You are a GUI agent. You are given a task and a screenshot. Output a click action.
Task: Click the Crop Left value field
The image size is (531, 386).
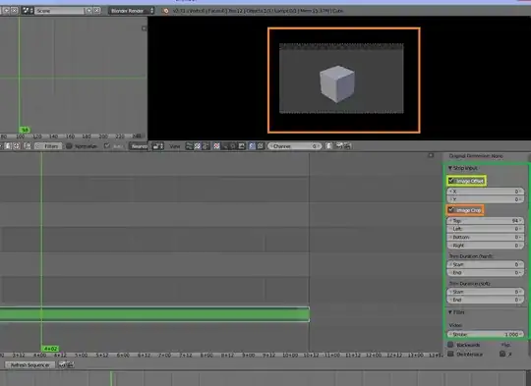point(486,229)
